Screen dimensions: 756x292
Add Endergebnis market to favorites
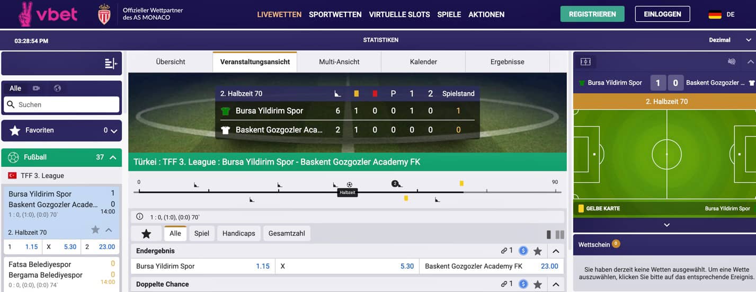[538, 251]
